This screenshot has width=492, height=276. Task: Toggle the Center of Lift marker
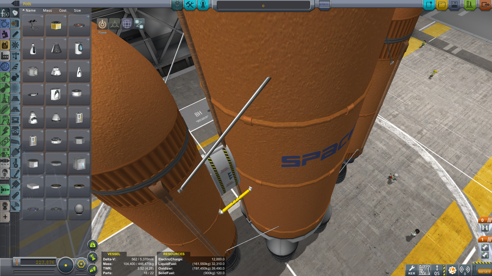pos(93,269)
